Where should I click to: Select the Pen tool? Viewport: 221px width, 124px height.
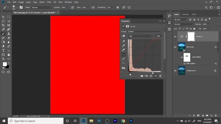9,46
